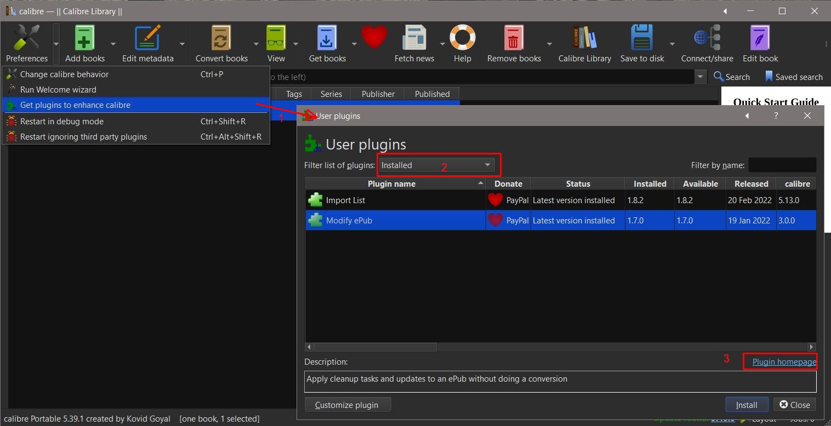Click the Series column header
Image resolution: width=831 pixels, height=426 pixels.
[x=331, y=94]
